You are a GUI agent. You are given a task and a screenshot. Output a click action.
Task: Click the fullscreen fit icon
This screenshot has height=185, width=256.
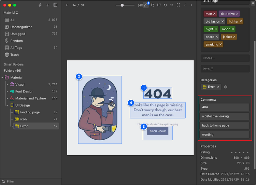pyautogui.click(x=178, y=5)
